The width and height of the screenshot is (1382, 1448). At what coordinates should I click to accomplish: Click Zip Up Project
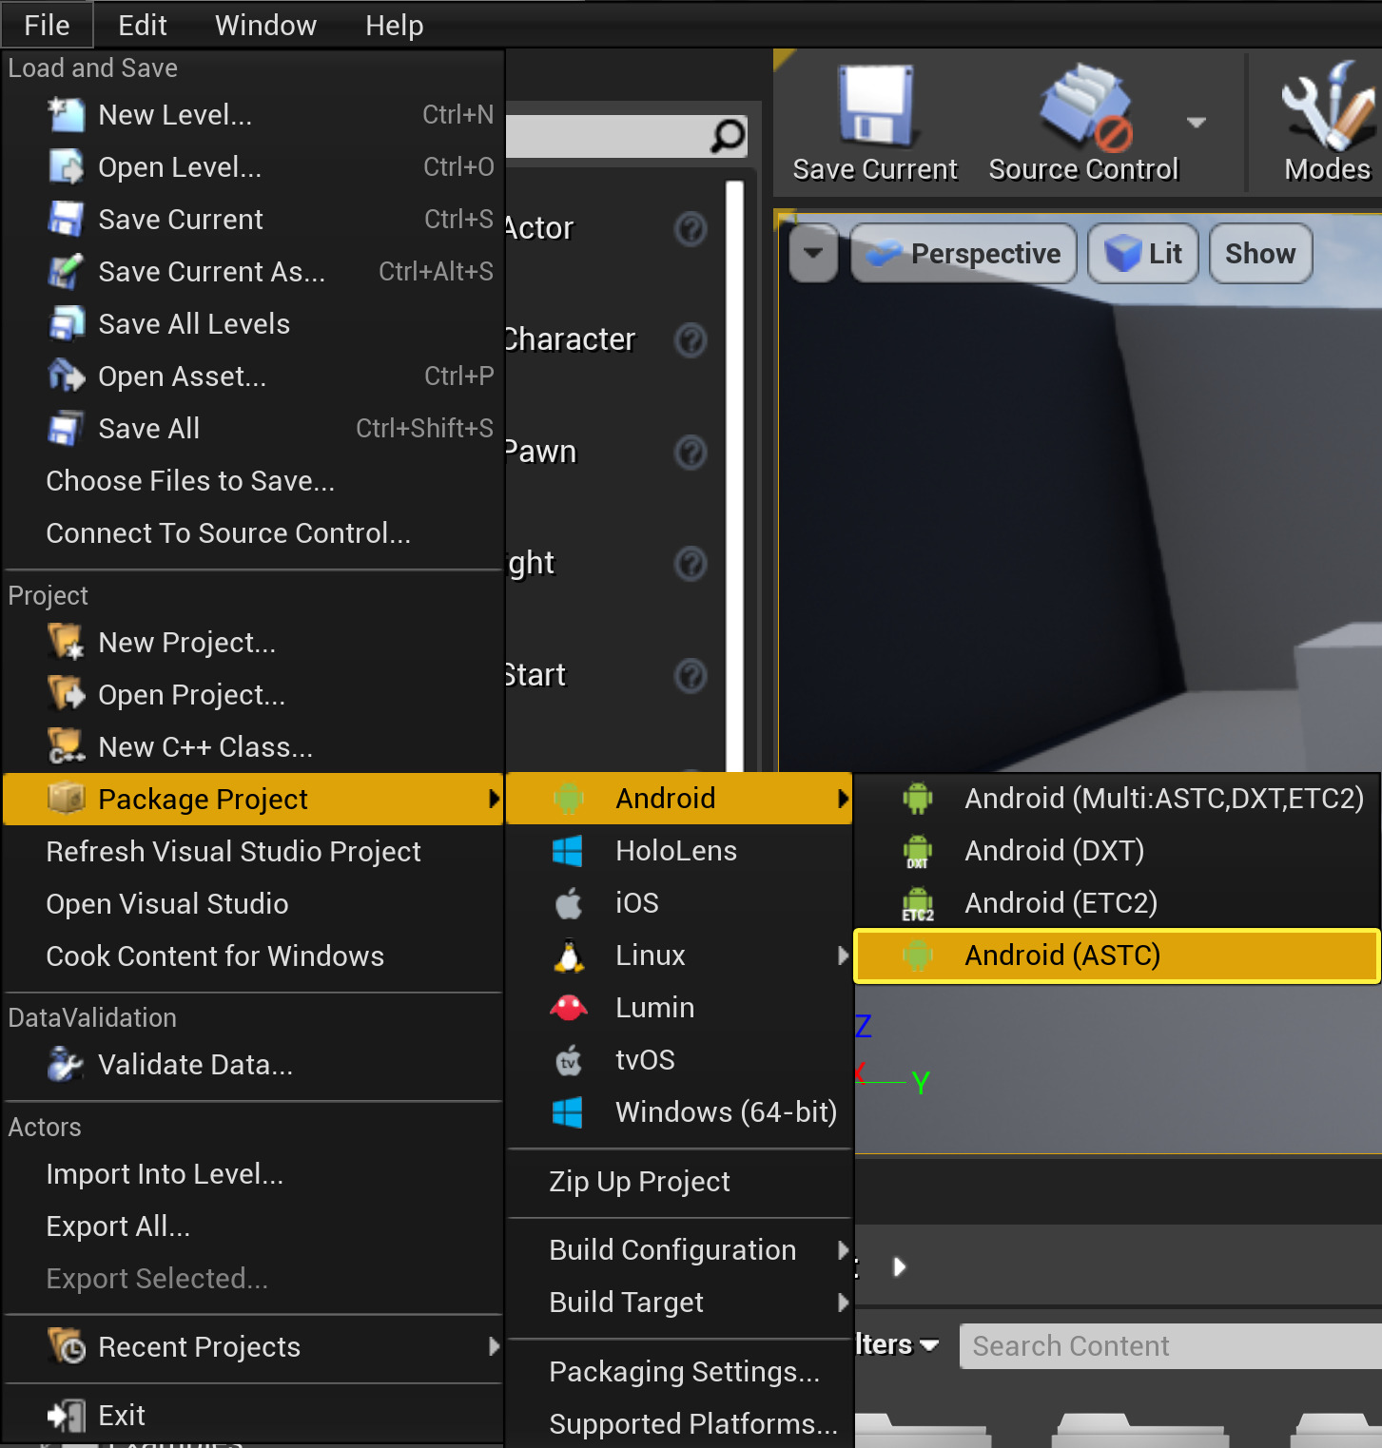click(x=639, y=1182)
